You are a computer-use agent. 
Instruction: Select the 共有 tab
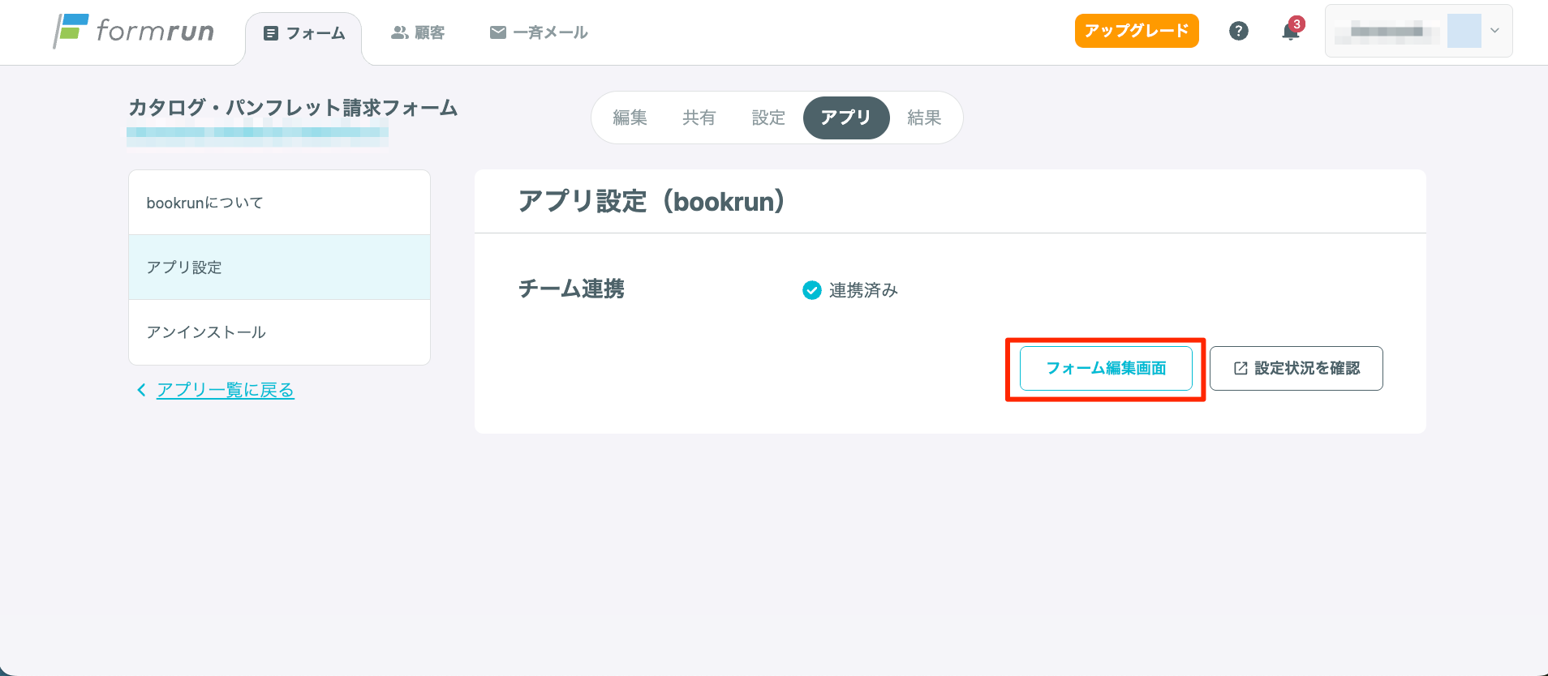coord(699,118)
